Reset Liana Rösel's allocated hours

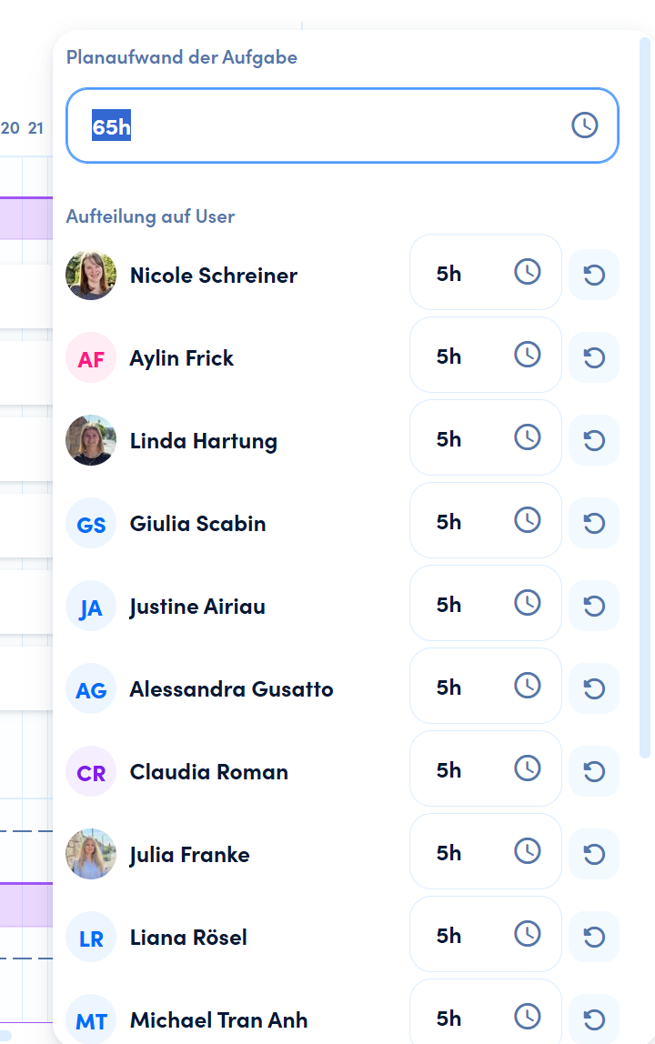click(594, 937)
